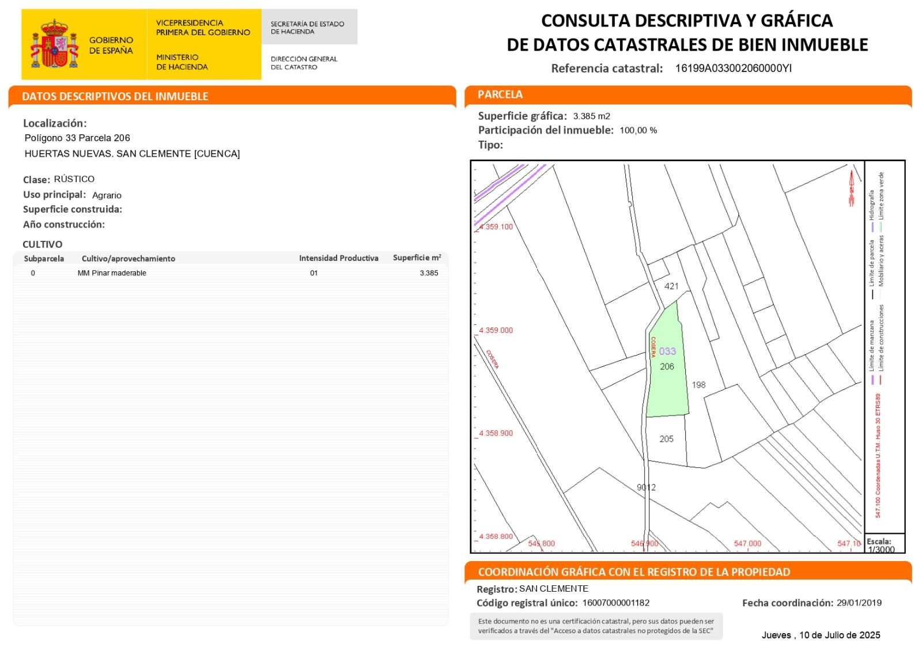Viewport: 922px width, 651px height.
Task: Click the catastral reference 16199A033002060000YI
Action: click(x=733, y=69)
